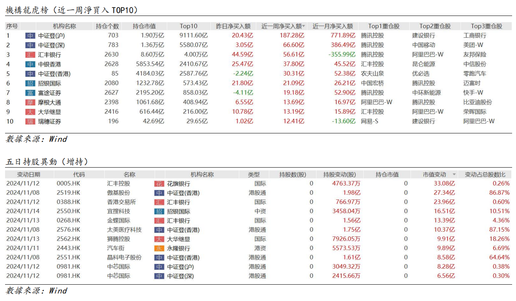Click the stock name 香港交易所
This screenshot has height=301, width=516.
pyautogui.click(x=121, y=202)
